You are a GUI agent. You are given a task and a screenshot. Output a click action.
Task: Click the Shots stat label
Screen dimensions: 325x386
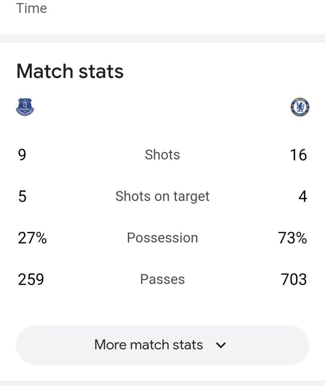(162, 154)
